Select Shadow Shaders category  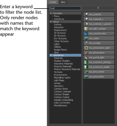click(62, 61)
